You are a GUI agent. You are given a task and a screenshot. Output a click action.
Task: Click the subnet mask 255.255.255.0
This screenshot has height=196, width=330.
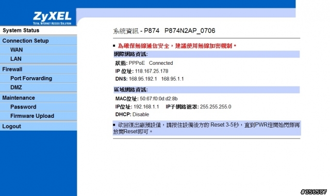coord(216,106)
